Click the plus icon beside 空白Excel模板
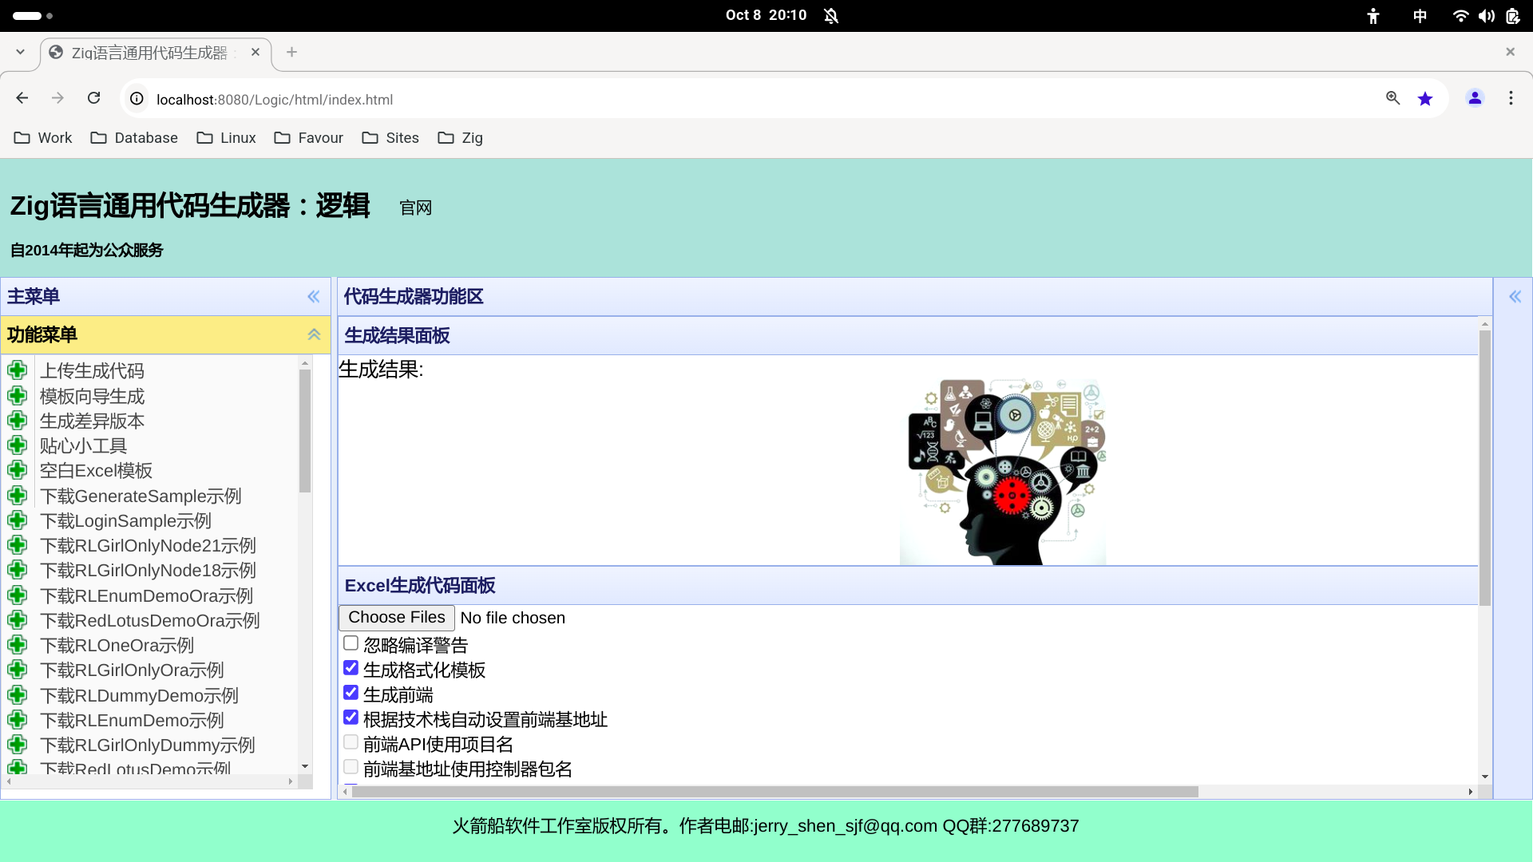 18,470
